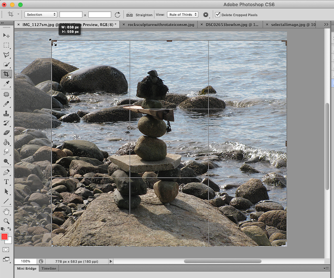Select the Rectangular Marquee tool
334x278 pixels.
6,45
